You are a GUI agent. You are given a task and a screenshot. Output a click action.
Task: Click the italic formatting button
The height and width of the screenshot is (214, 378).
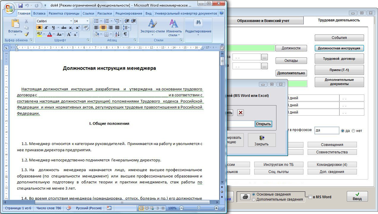pos(46,28)
